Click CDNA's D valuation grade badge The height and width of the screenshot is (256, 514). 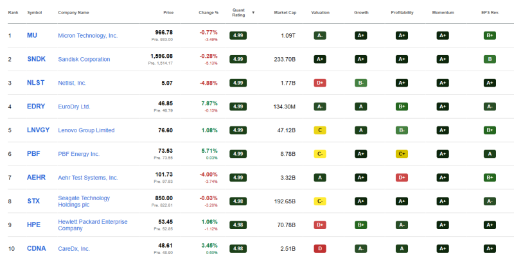click(320, 248)
